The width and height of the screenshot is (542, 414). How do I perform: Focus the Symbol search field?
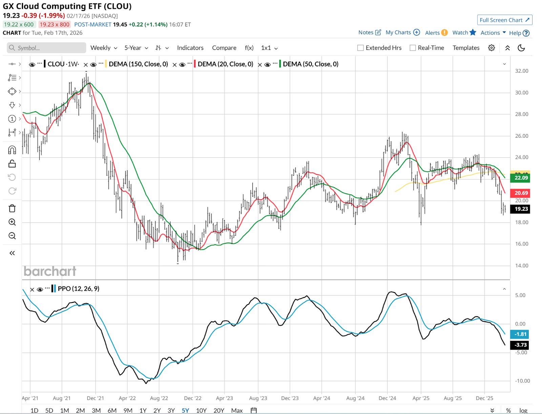(46, 48)
